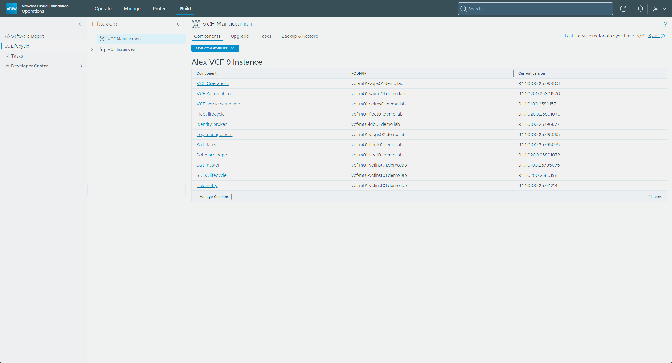
Task: Open the Manage menu
Action: point(132,9)
